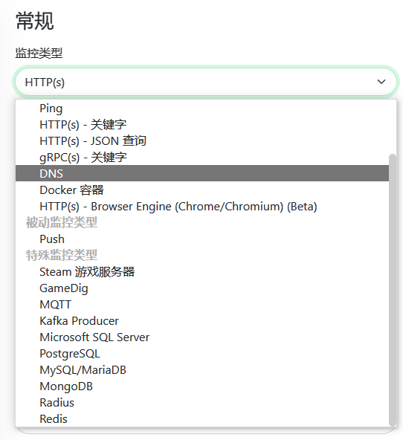Select the Ping option
Screen dimensions: 403x440
click(202, 109)
